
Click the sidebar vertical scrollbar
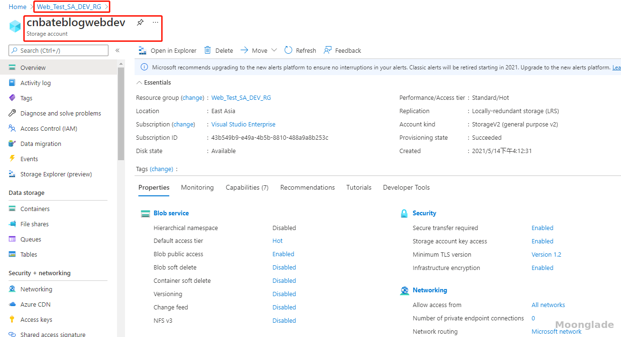121,114
